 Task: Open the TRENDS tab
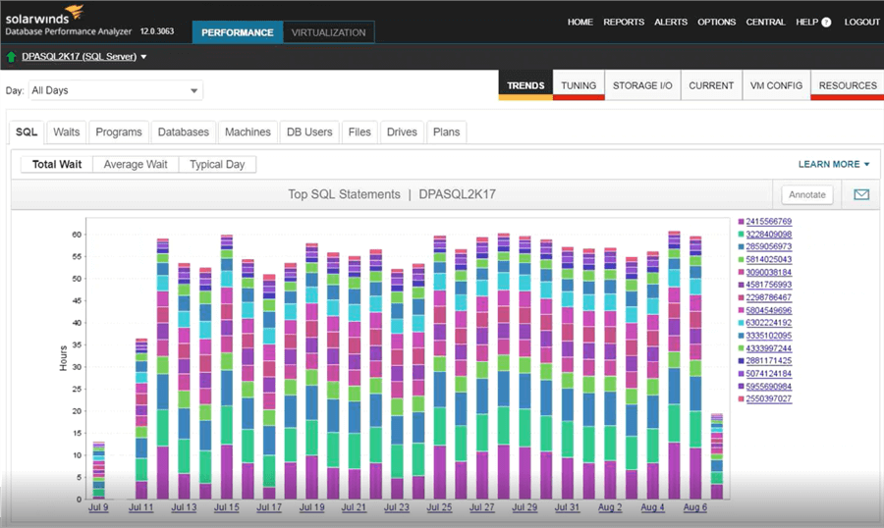525,85
